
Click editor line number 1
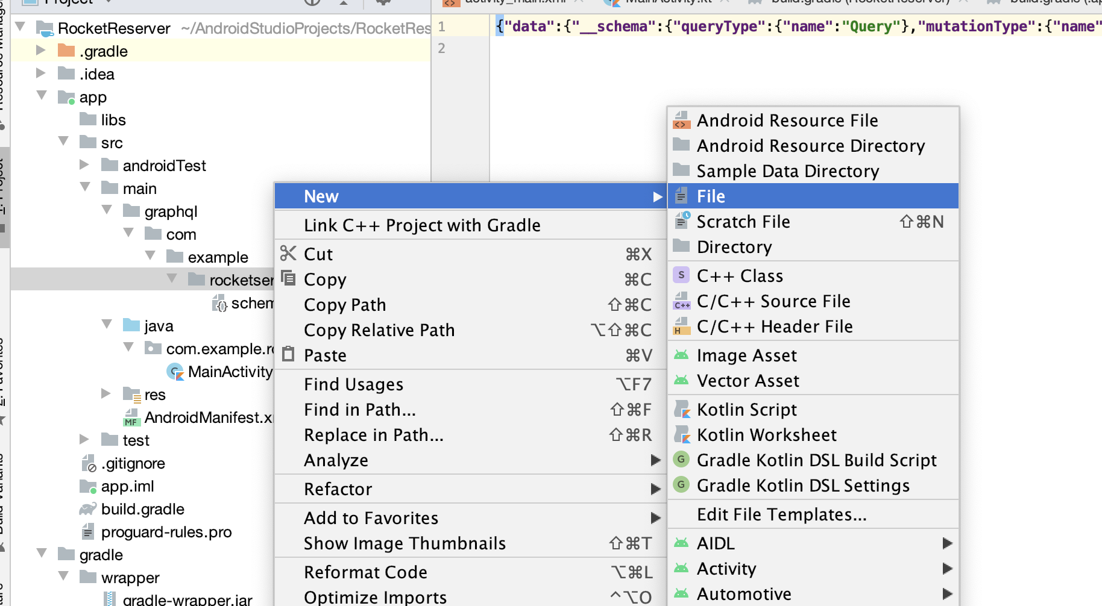(x=441, y=27)
